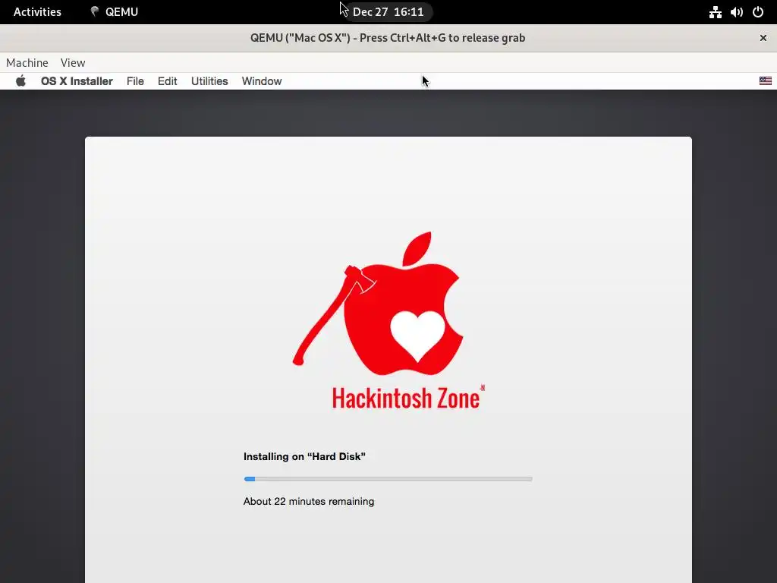Open the Edit menu
The width and height of the screenshot is (777, 583).
(168, 80)
